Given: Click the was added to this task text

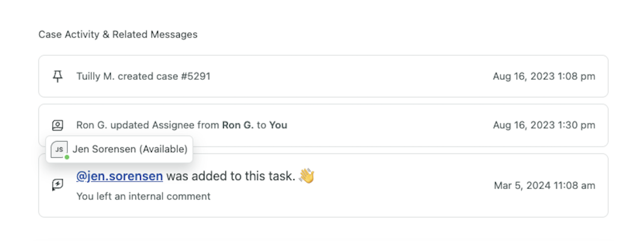Looking at the screenshot, I should (231, 176).
